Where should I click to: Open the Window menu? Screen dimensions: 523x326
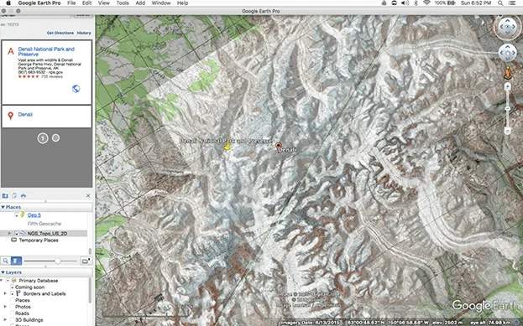coord(161,3)
